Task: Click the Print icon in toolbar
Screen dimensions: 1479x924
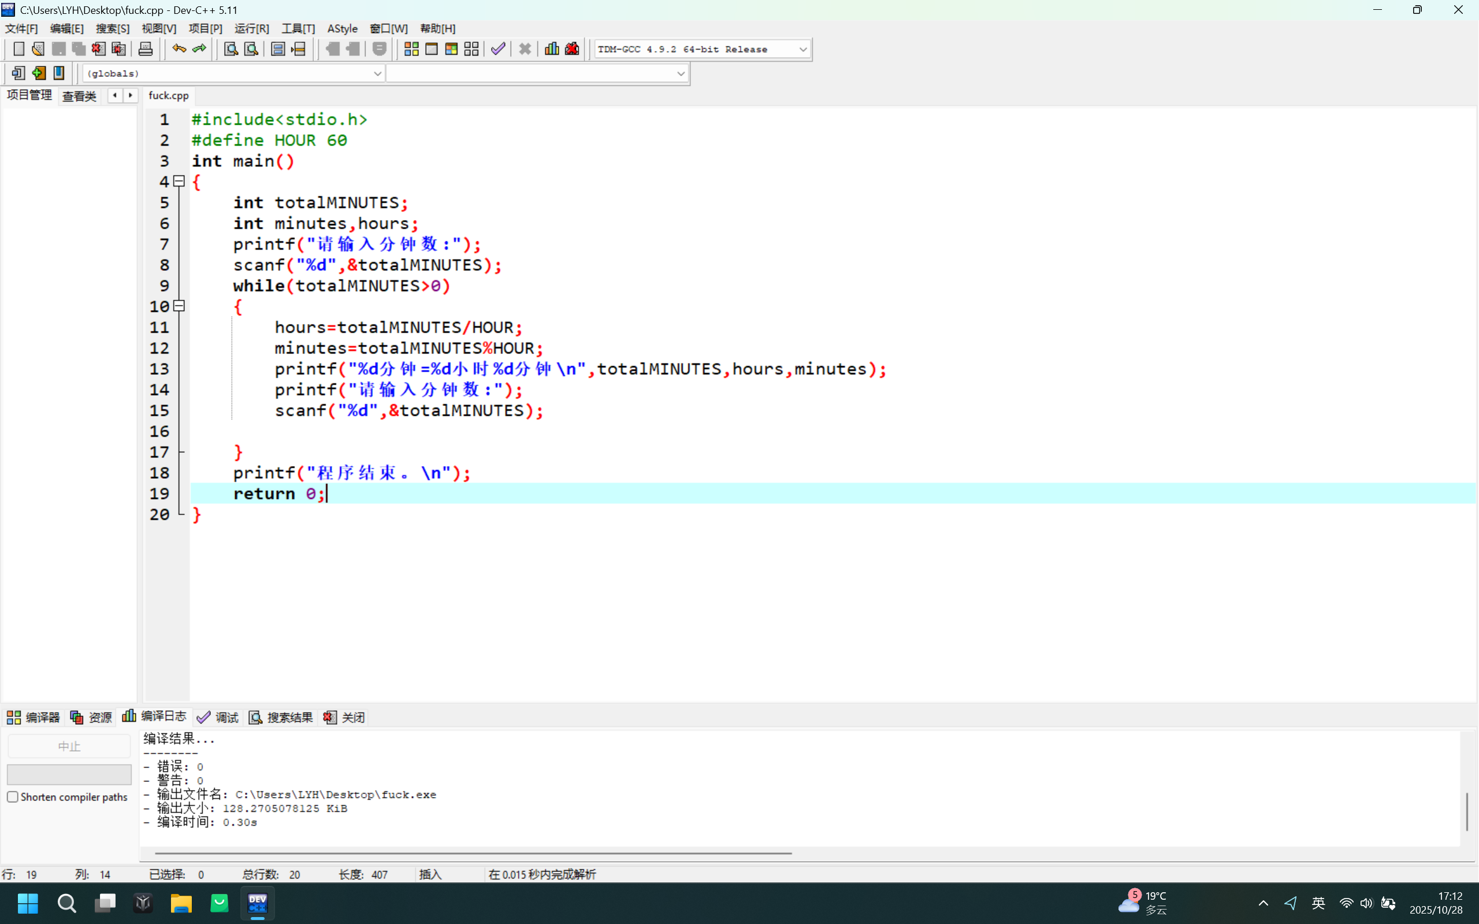Action: tap(146, 49)
